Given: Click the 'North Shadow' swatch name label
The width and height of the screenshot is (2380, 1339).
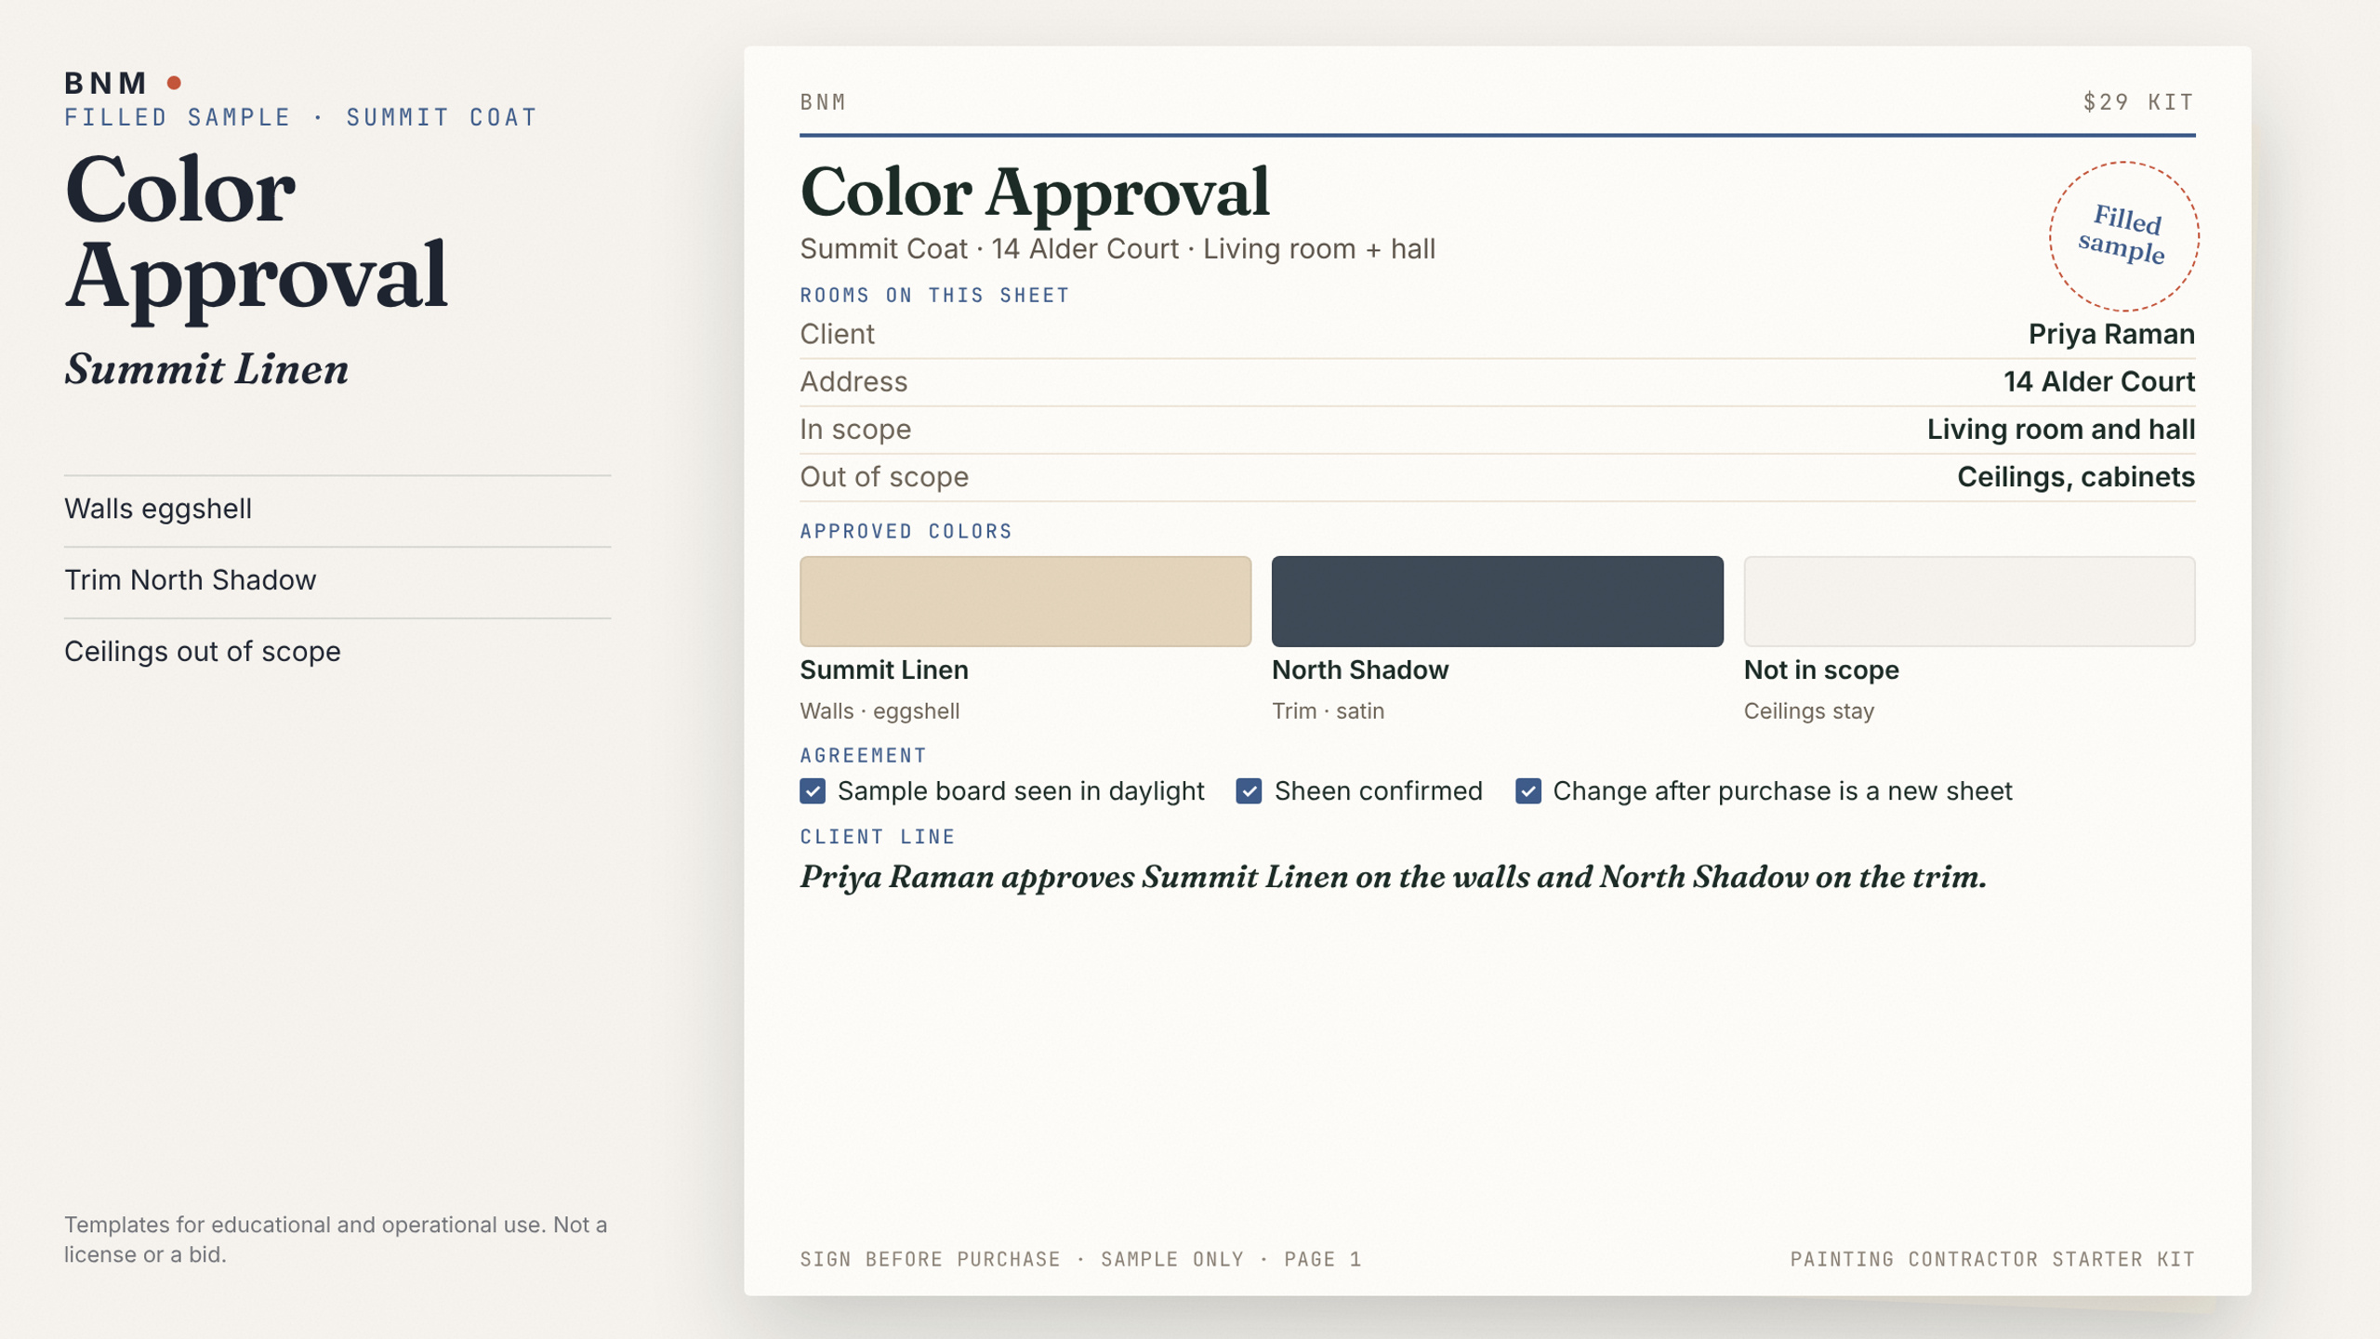Looking at the screenshot, I should tap(1360, 669).
